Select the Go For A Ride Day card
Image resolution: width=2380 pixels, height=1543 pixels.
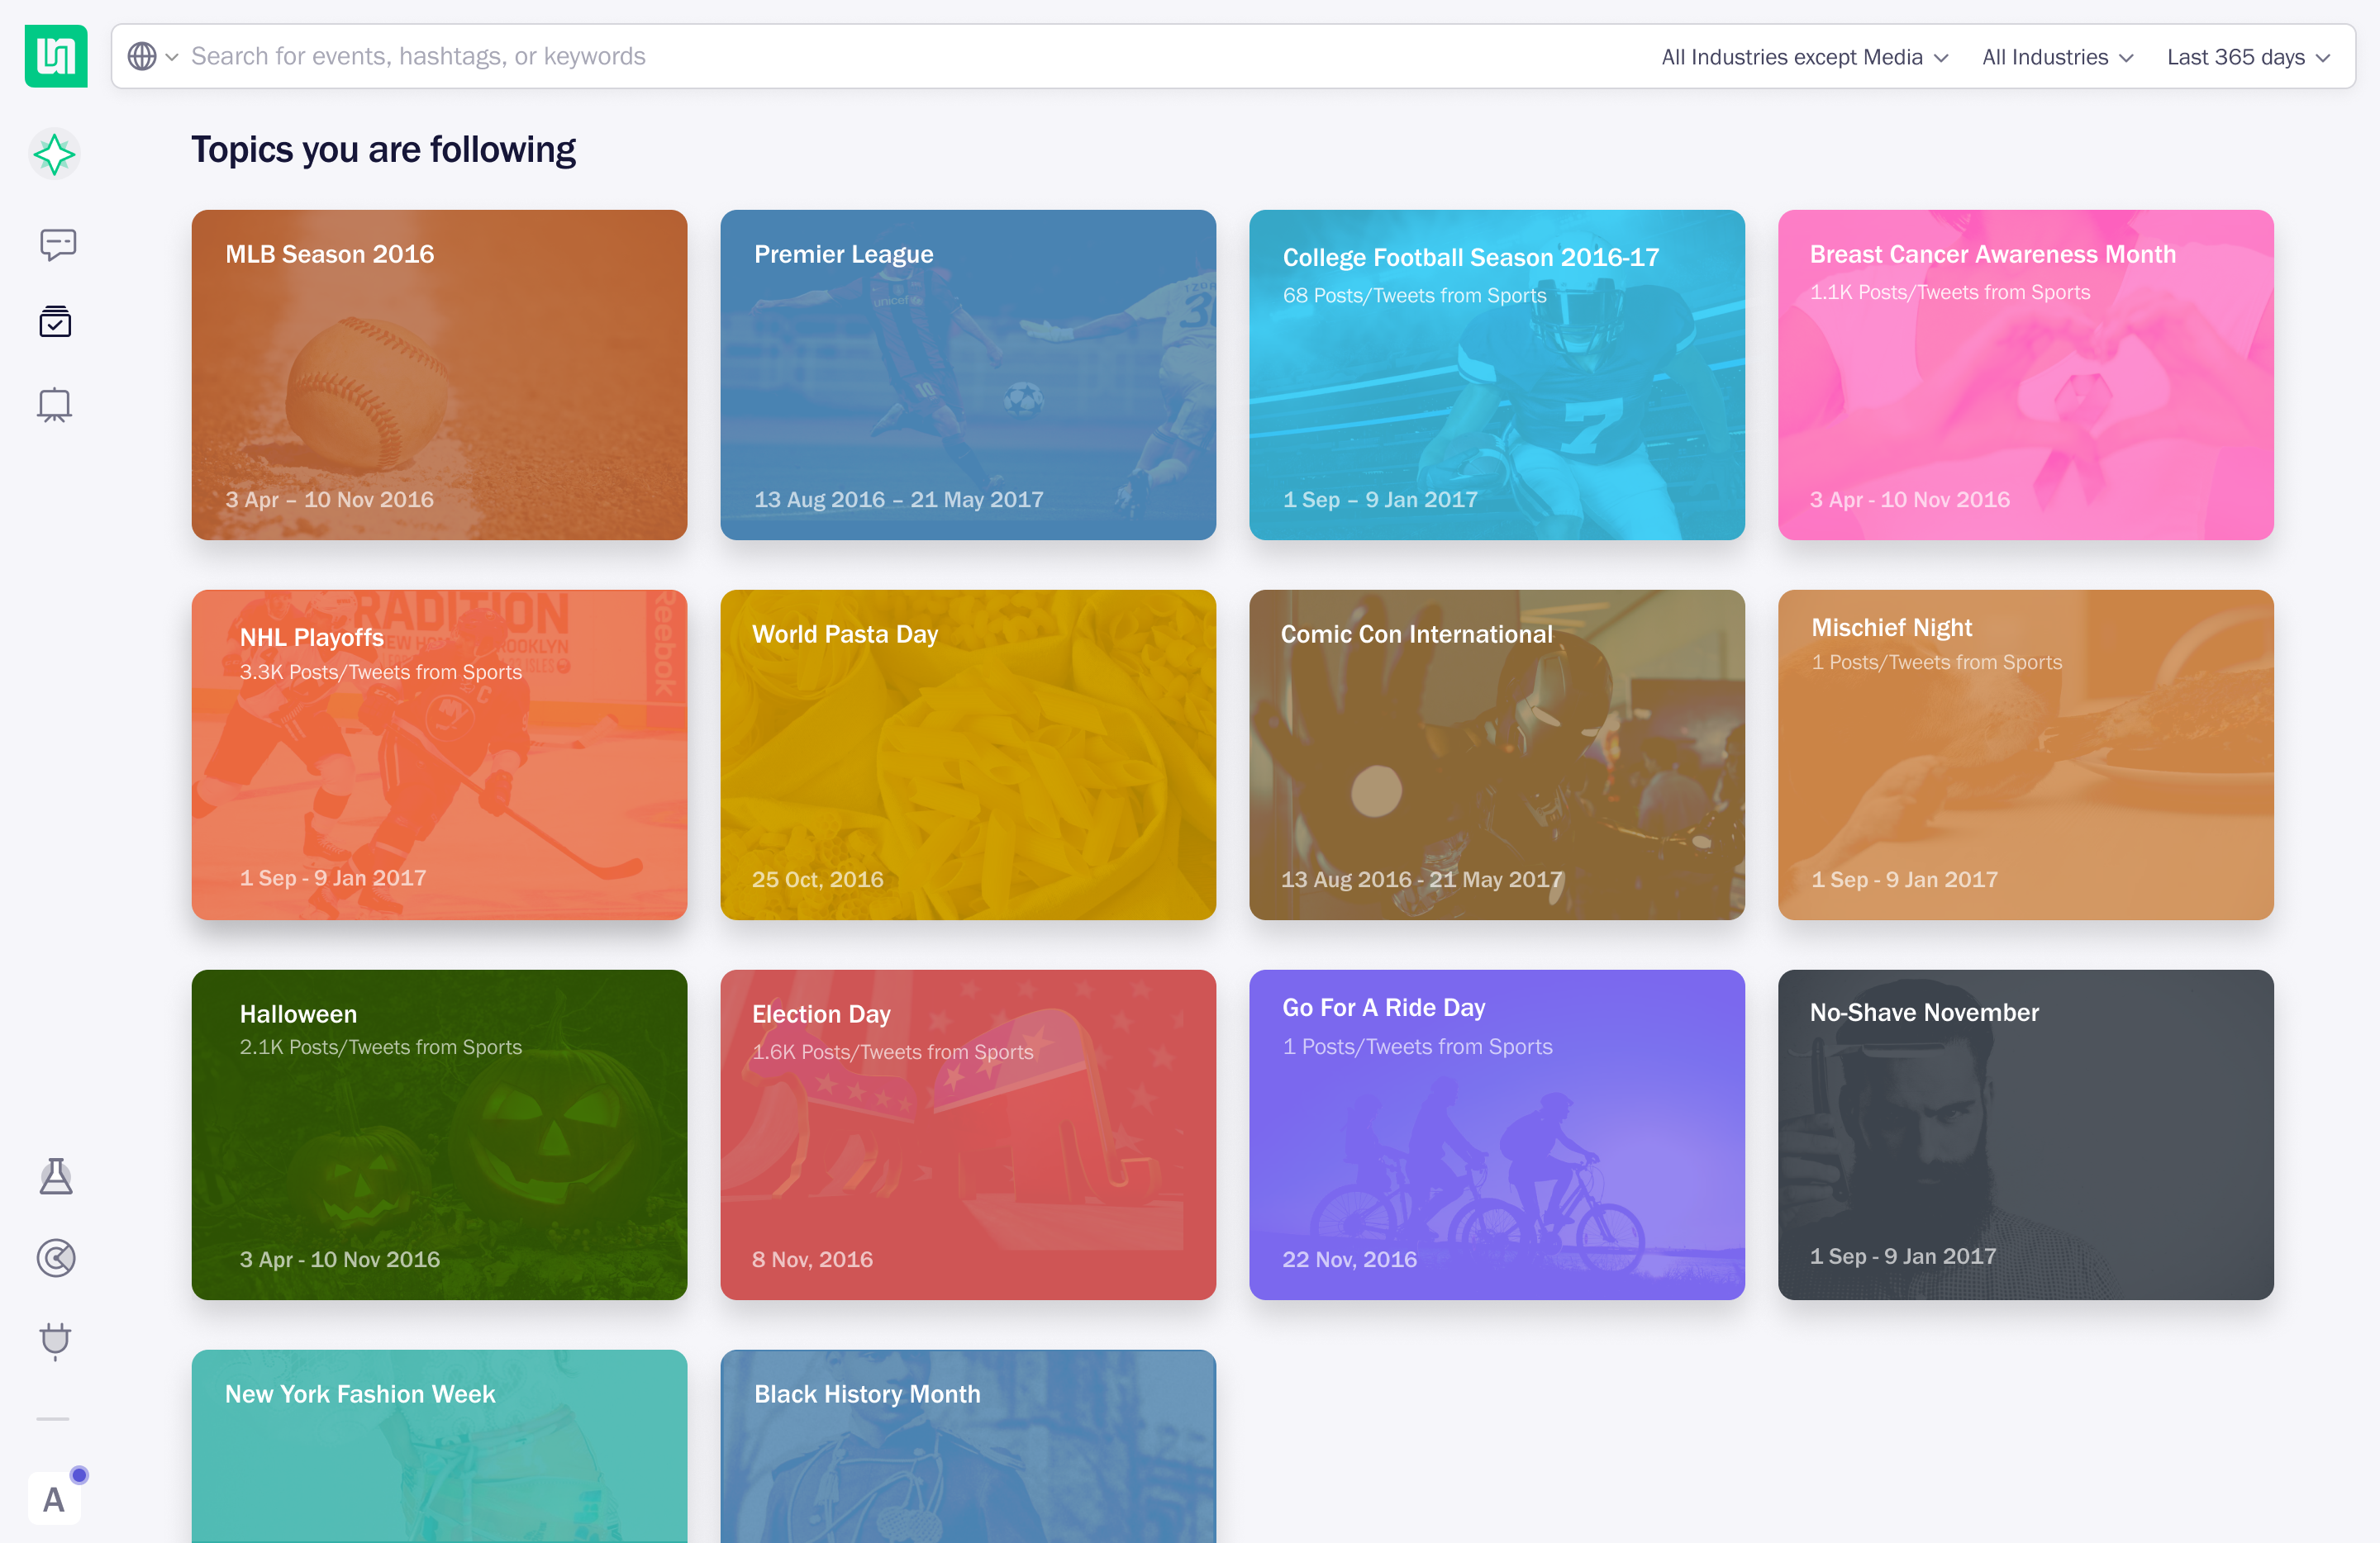coord(1496,1134)
